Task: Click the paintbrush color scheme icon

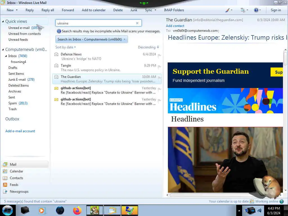Action: click(227, 10)
